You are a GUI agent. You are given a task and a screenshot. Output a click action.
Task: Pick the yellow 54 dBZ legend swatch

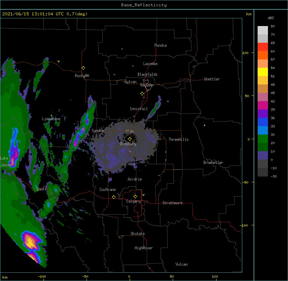coord(263,72)
